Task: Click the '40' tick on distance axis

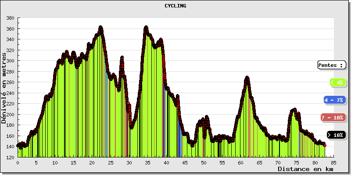Action: 166,162
